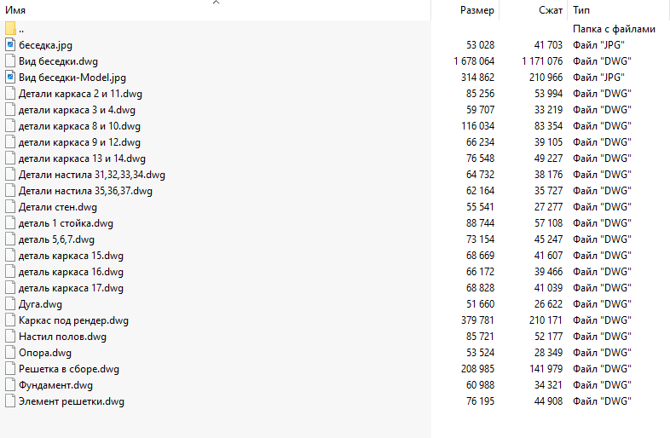Select the file Детали настила 31,32,33,34.dwg
The height and width of the screenshot is (438, 670).
(x=92, y=175)
